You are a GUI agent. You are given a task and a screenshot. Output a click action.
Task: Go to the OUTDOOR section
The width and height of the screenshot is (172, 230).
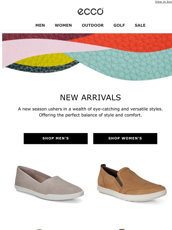pos(93,25)
